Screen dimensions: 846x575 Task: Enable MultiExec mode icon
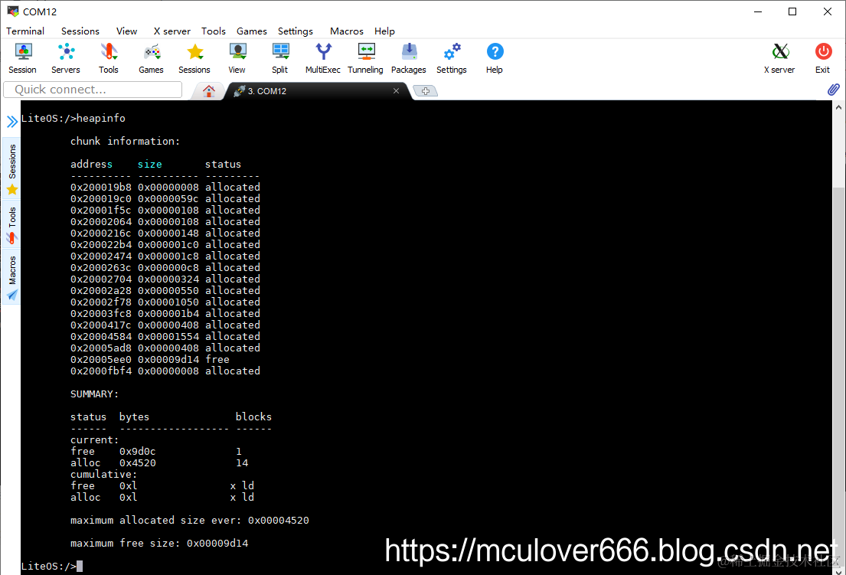pos(322,58)
